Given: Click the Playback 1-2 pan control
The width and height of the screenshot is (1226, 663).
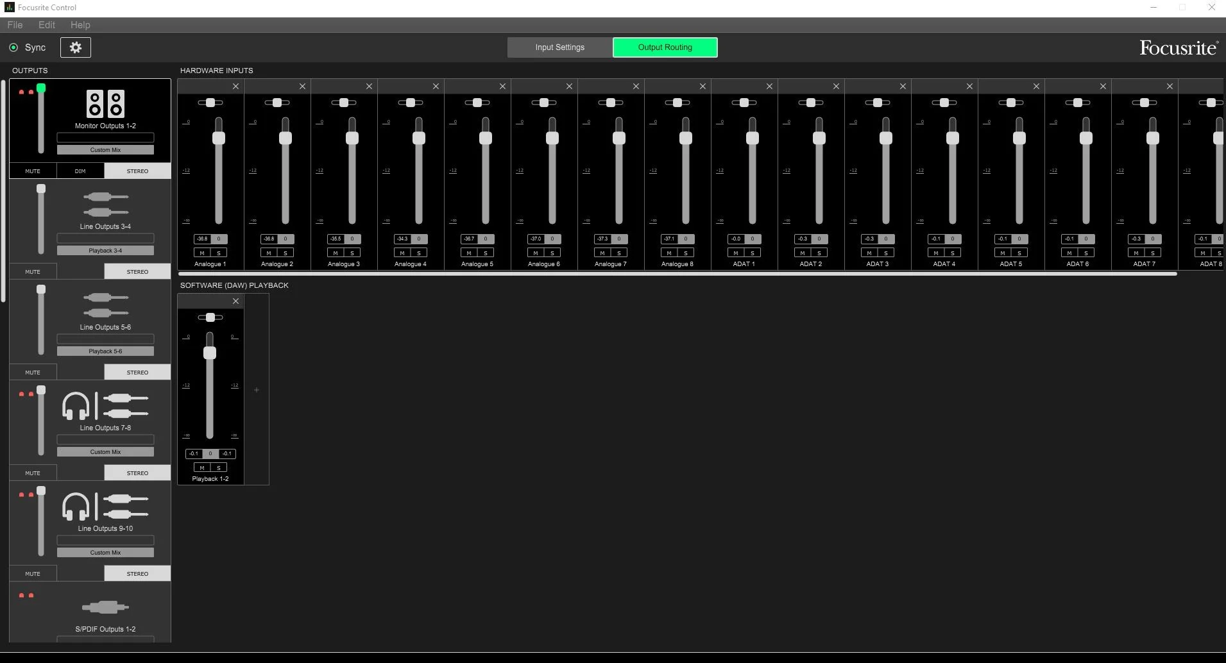Looking at the screenshot, I should coord(210,317).
